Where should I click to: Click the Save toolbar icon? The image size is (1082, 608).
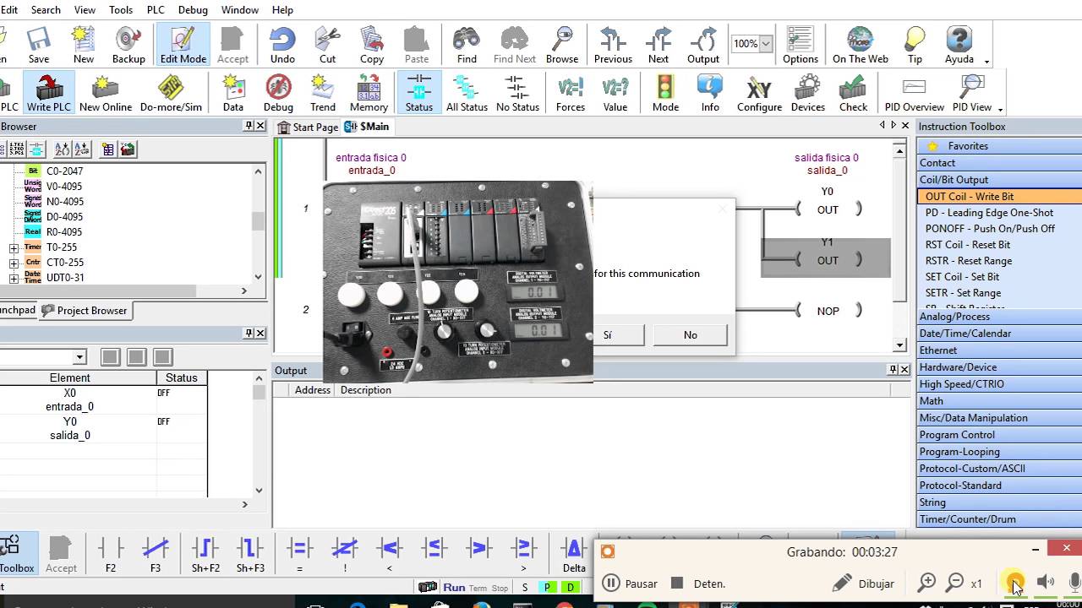[39, 45]
